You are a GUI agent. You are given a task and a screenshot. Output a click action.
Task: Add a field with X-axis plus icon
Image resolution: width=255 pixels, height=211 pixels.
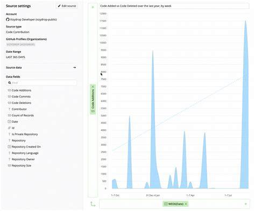(x=246, y=204)
